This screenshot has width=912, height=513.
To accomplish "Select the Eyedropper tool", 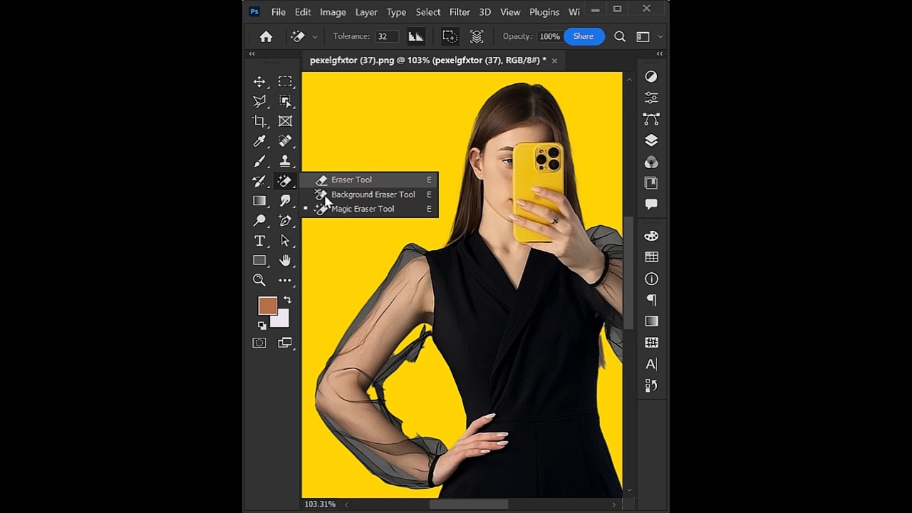I will click(259, 141).
